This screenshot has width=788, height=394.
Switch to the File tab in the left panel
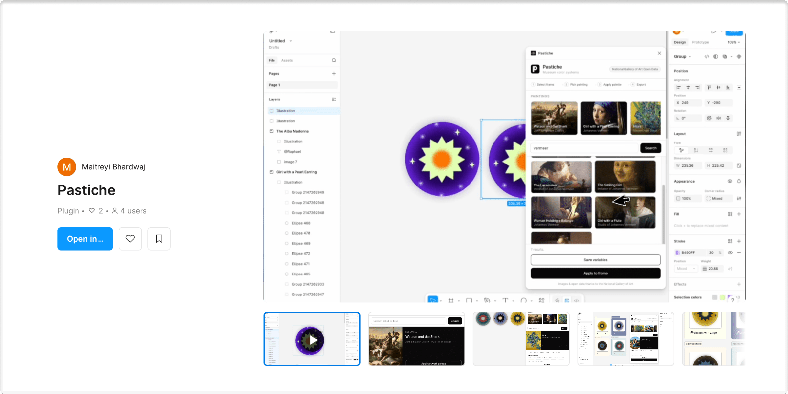272,60
